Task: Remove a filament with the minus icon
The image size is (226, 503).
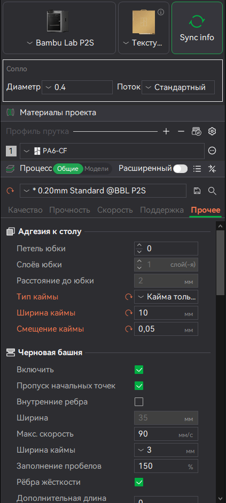Action: coord(181,132)
